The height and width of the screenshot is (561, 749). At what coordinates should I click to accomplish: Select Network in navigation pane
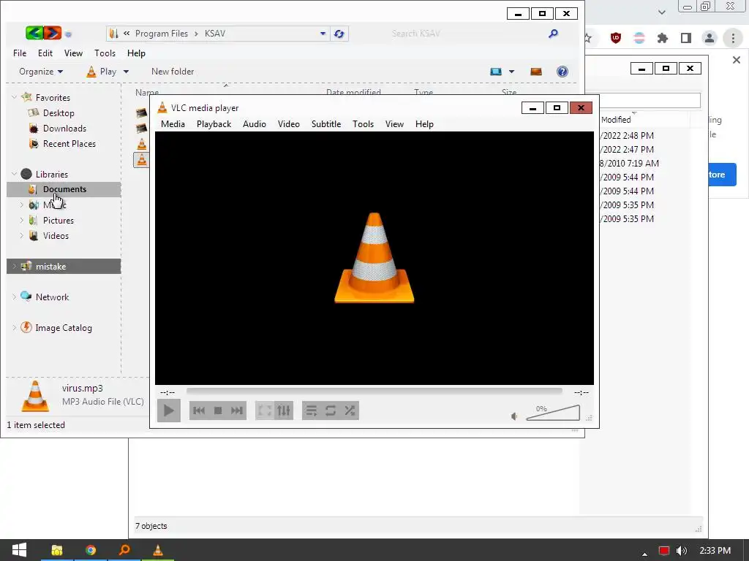52,297
